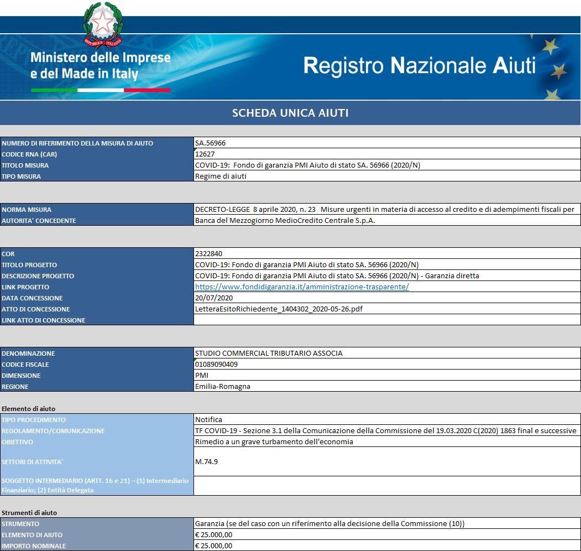
Task: Click the tricolor flag stripe under the ministry name
Action: click(x=101, y=90)
